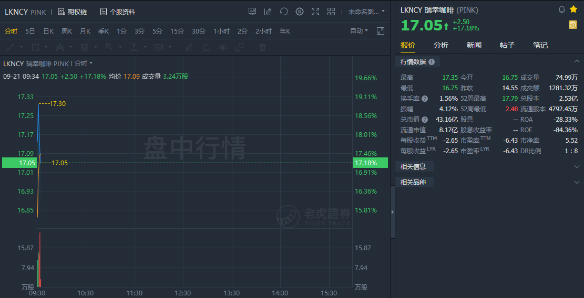This screenshot has width=584, height=298.
Task: Click the drawing pencil edit icon
Action: (189, 47)
